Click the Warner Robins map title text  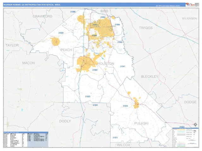tap(32, 5)
